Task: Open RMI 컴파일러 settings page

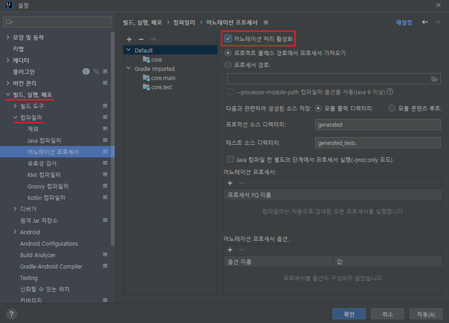Action: (x=44, y=175)
